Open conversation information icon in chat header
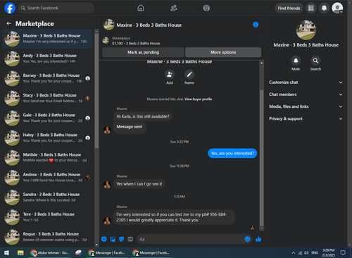Image resolution: width=352 pixels, height=258 pixels. tap(256, 25)
